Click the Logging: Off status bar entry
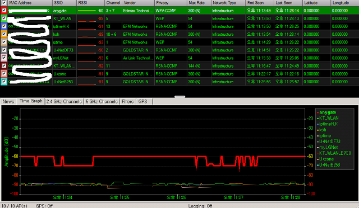Image resolution: width=359 pixels, height=208 pixels. pyautogui.click(x=200, y=206)
